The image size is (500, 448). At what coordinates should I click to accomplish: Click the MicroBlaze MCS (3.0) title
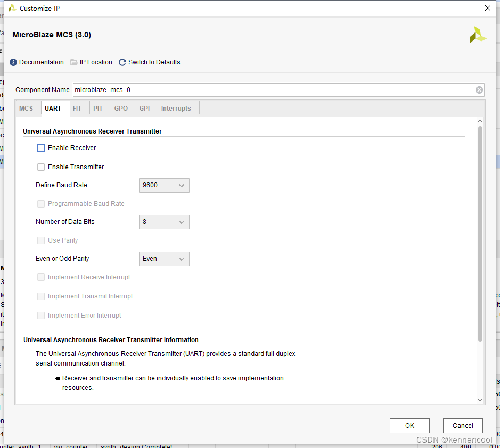coord(52,35)
